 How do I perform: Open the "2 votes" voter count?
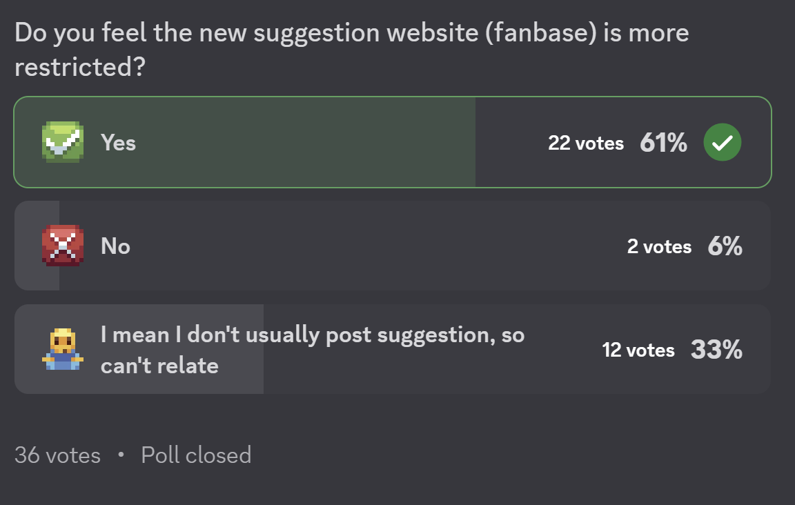click(x=659, y=247)
